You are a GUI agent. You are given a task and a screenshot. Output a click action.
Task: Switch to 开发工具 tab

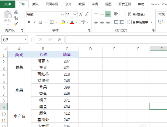click(x=125, y=4)
